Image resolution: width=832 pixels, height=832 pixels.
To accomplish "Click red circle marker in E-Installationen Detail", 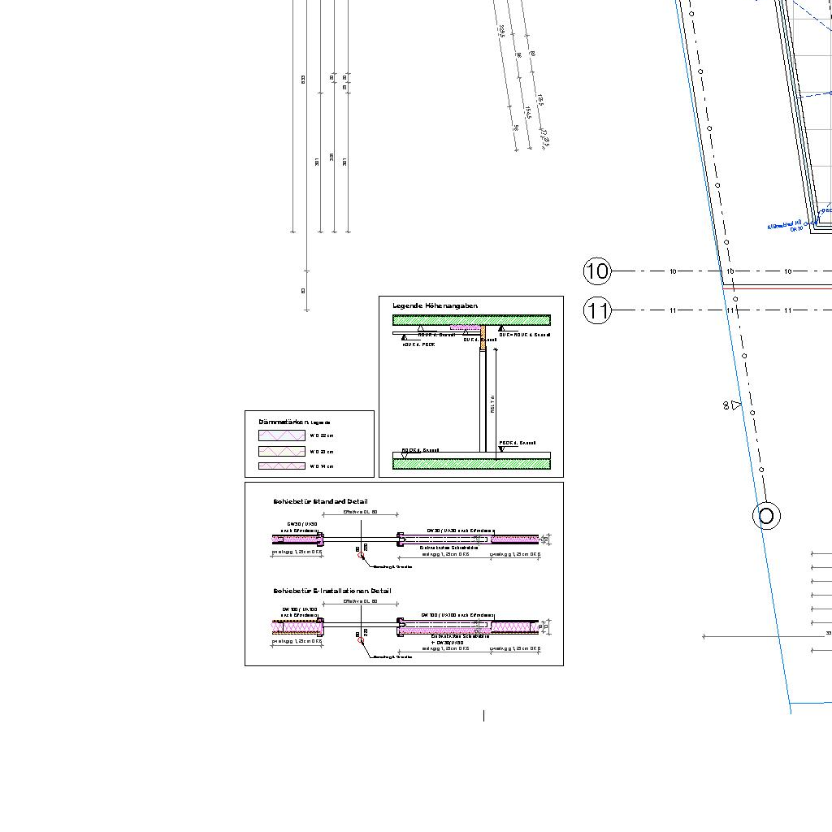I will (362, 641).
